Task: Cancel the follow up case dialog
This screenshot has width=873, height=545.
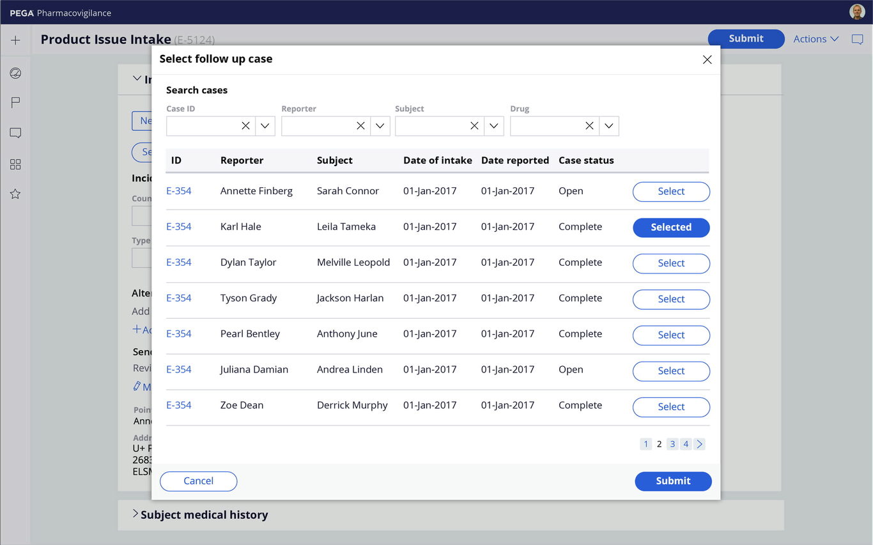Action: pos(198,481)
